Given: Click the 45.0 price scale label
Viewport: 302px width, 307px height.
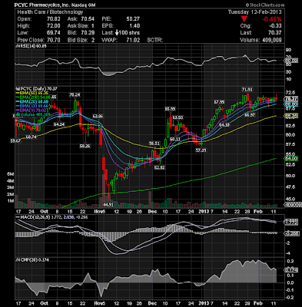Looking at the screenshot, I should [290, 199].
